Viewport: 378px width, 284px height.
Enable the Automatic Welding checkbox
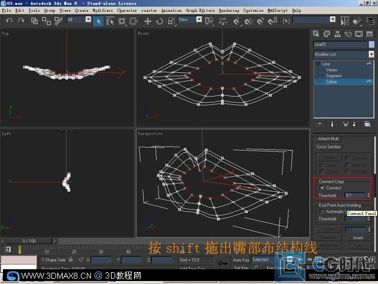click(322, 211)
